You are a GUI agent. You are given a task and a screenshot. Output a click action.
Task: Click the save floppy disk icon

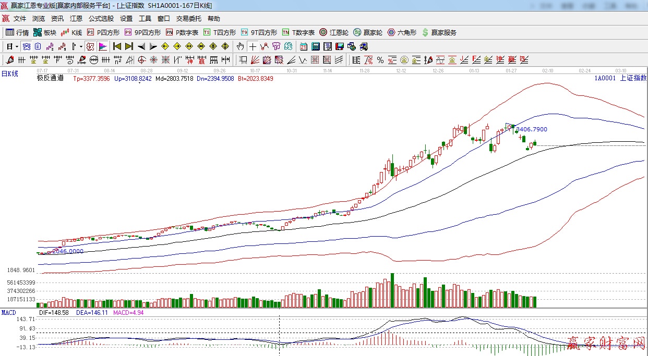pyautogui.click(x=340, y=46)
